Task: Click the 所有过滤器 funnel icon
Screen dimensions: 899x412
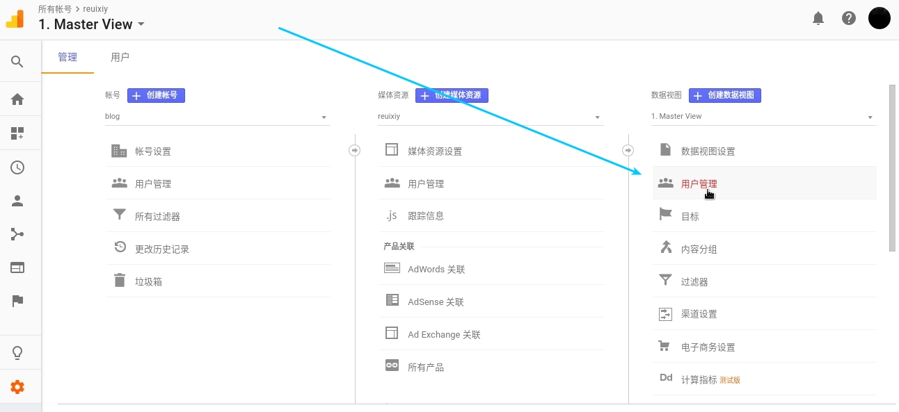Action: [x=119, y=215]
